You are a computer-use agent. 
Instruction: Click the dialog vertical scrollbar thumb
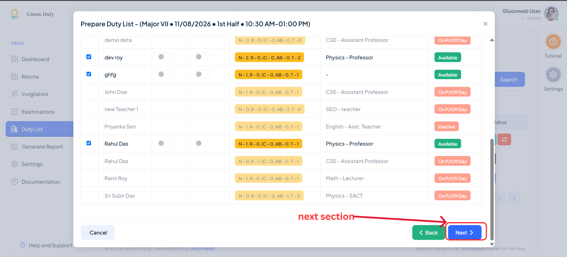(492, 189)
